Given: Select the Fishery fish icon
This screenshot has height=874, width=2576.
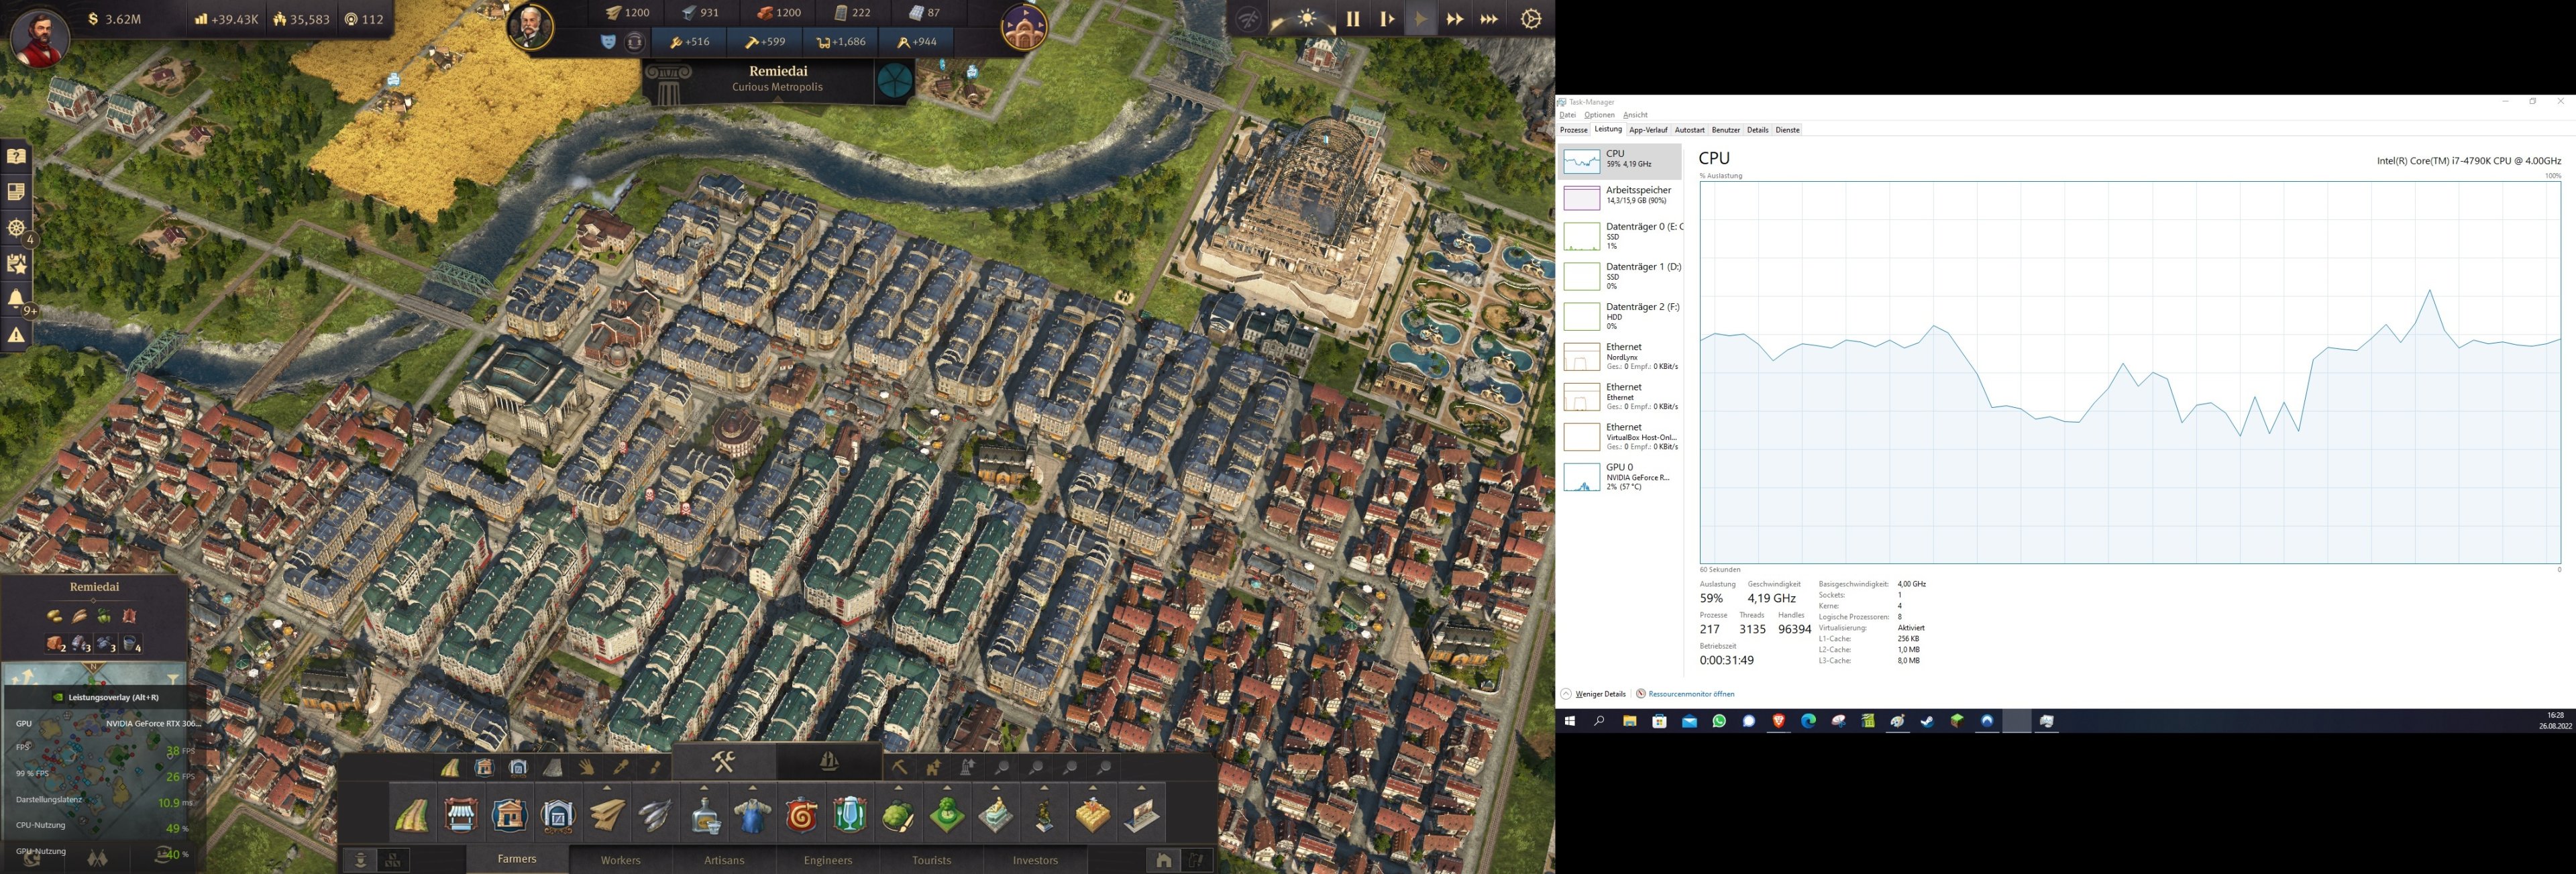Looking at the screenshot, I should click(x=655, y=815).
